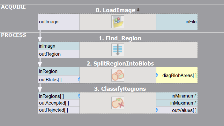Click the inRegion input port
Viewport: 224px width, 126px height.
pos(59,71)
